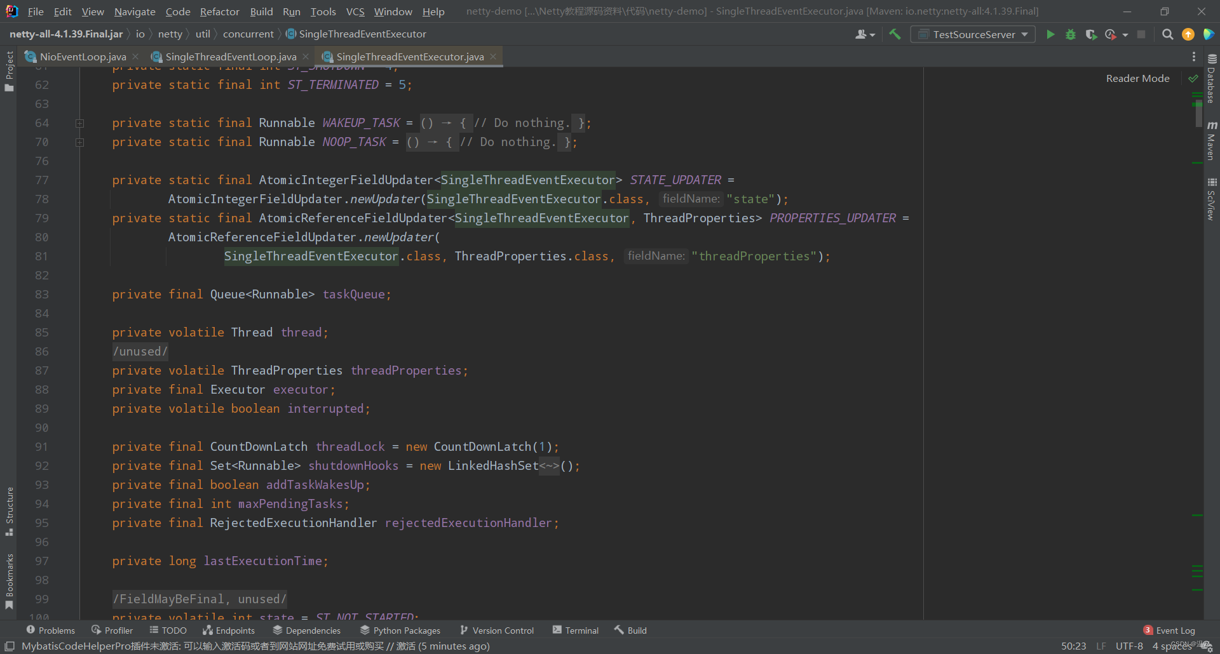The image size is (1220, 654).
Task: Switch to the NioEventLoop.java tab
Action: (83, 57)
